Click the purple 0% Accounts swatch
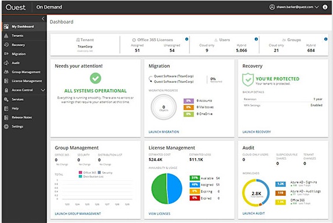Image resolution: width=333 pixels, height=223 pixels. pyautogui.click(x=189, y=101)
